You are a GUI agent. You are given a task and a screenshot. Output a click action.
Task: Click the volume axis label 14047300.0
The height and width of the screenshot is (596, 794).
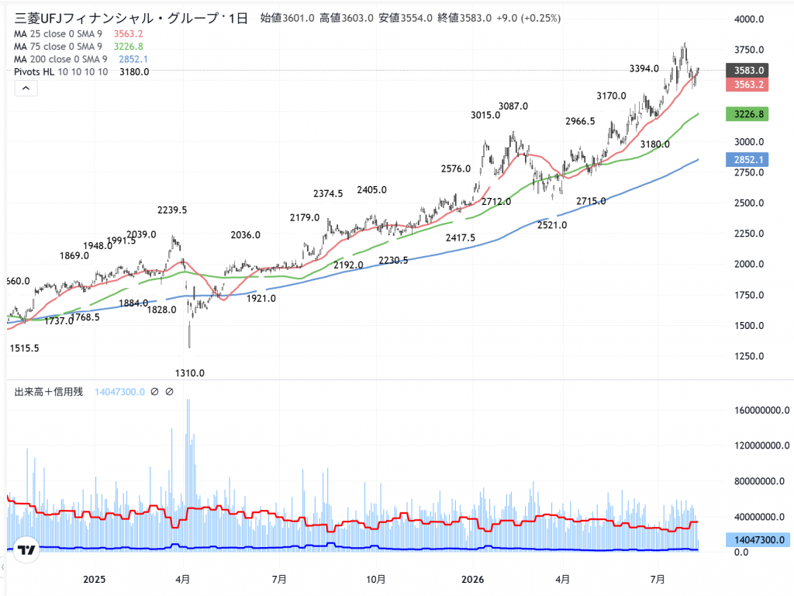point(758,540)
